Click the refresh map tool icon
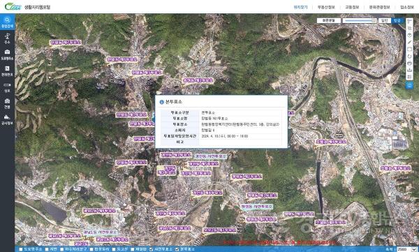 (x=409, y=56)
